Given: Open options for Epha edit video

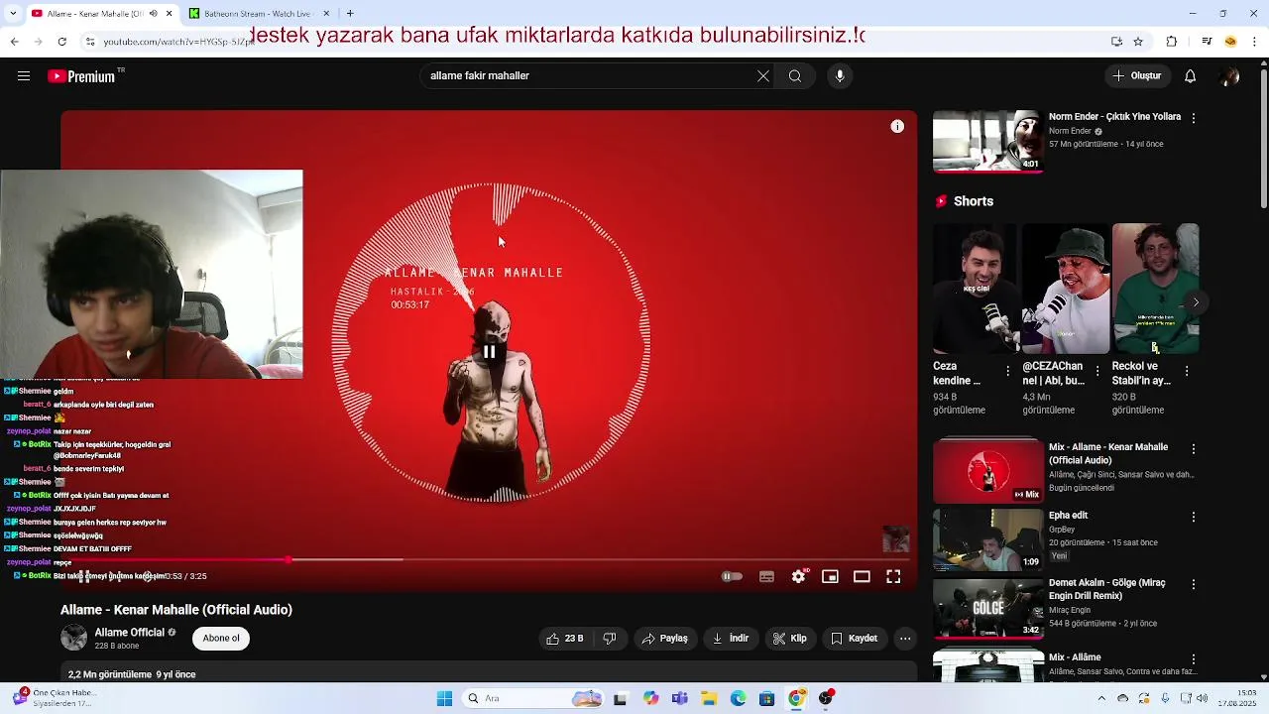Looking at the screenshot, I should 1194,517.
